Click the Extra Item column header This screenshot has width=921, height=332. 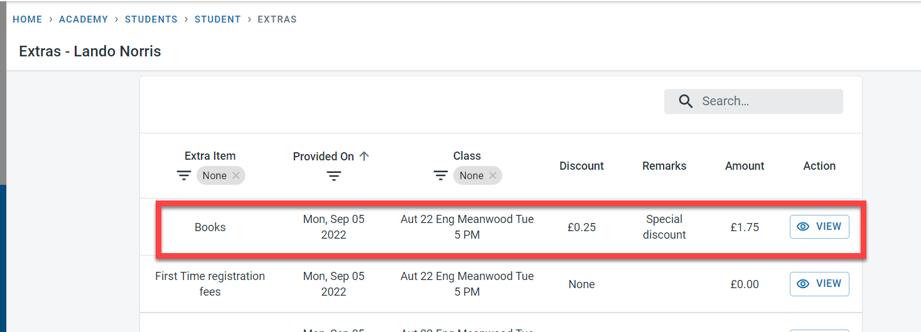click(210, 156)
